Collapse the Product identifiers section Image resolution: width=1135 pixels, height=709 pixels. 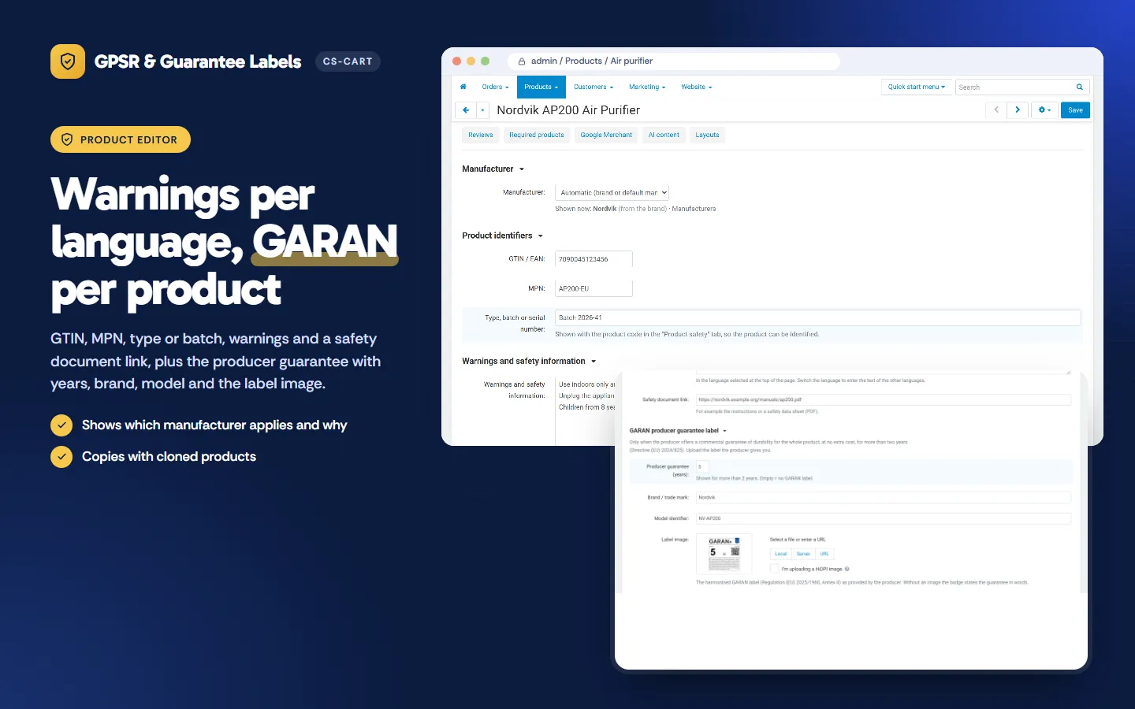click(x=503, y=236)
